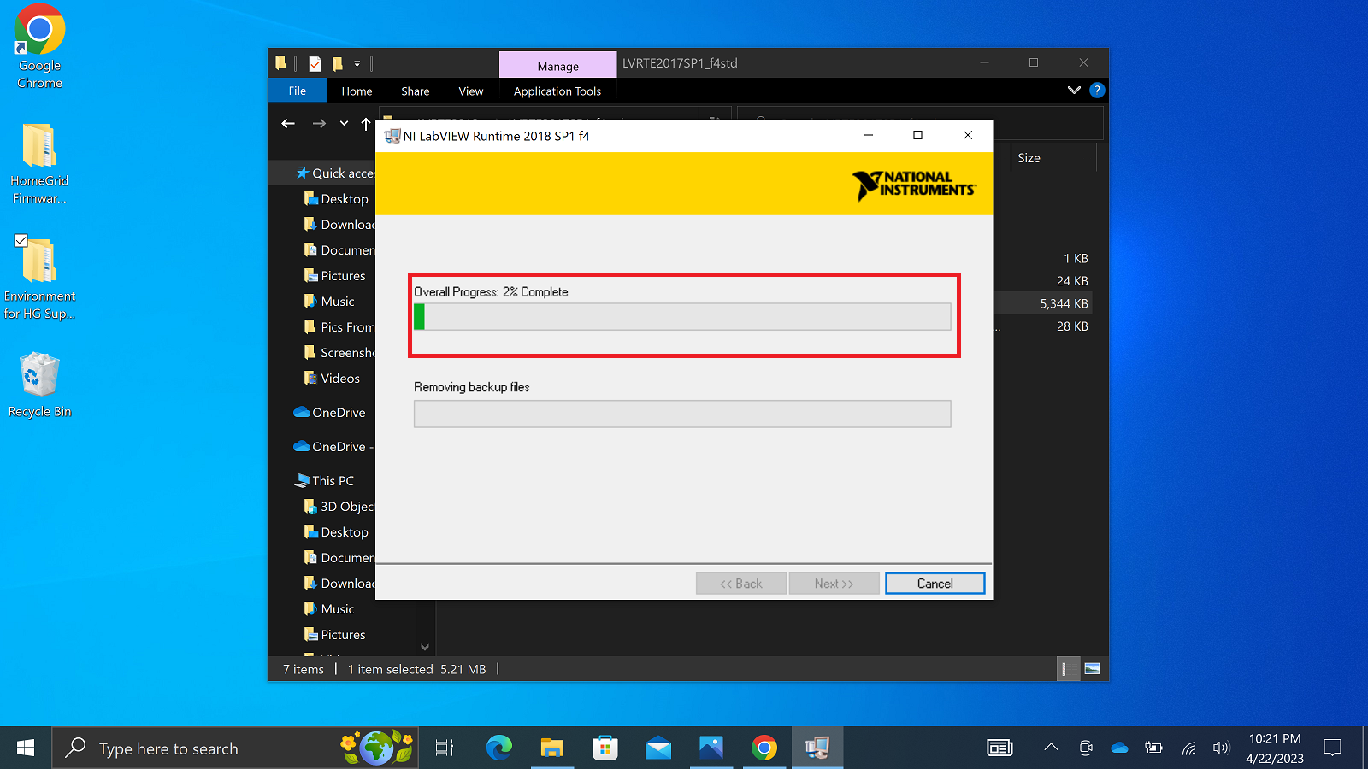
Task: Click NI installer title bar icon
Action: click(x=392, y=136)
